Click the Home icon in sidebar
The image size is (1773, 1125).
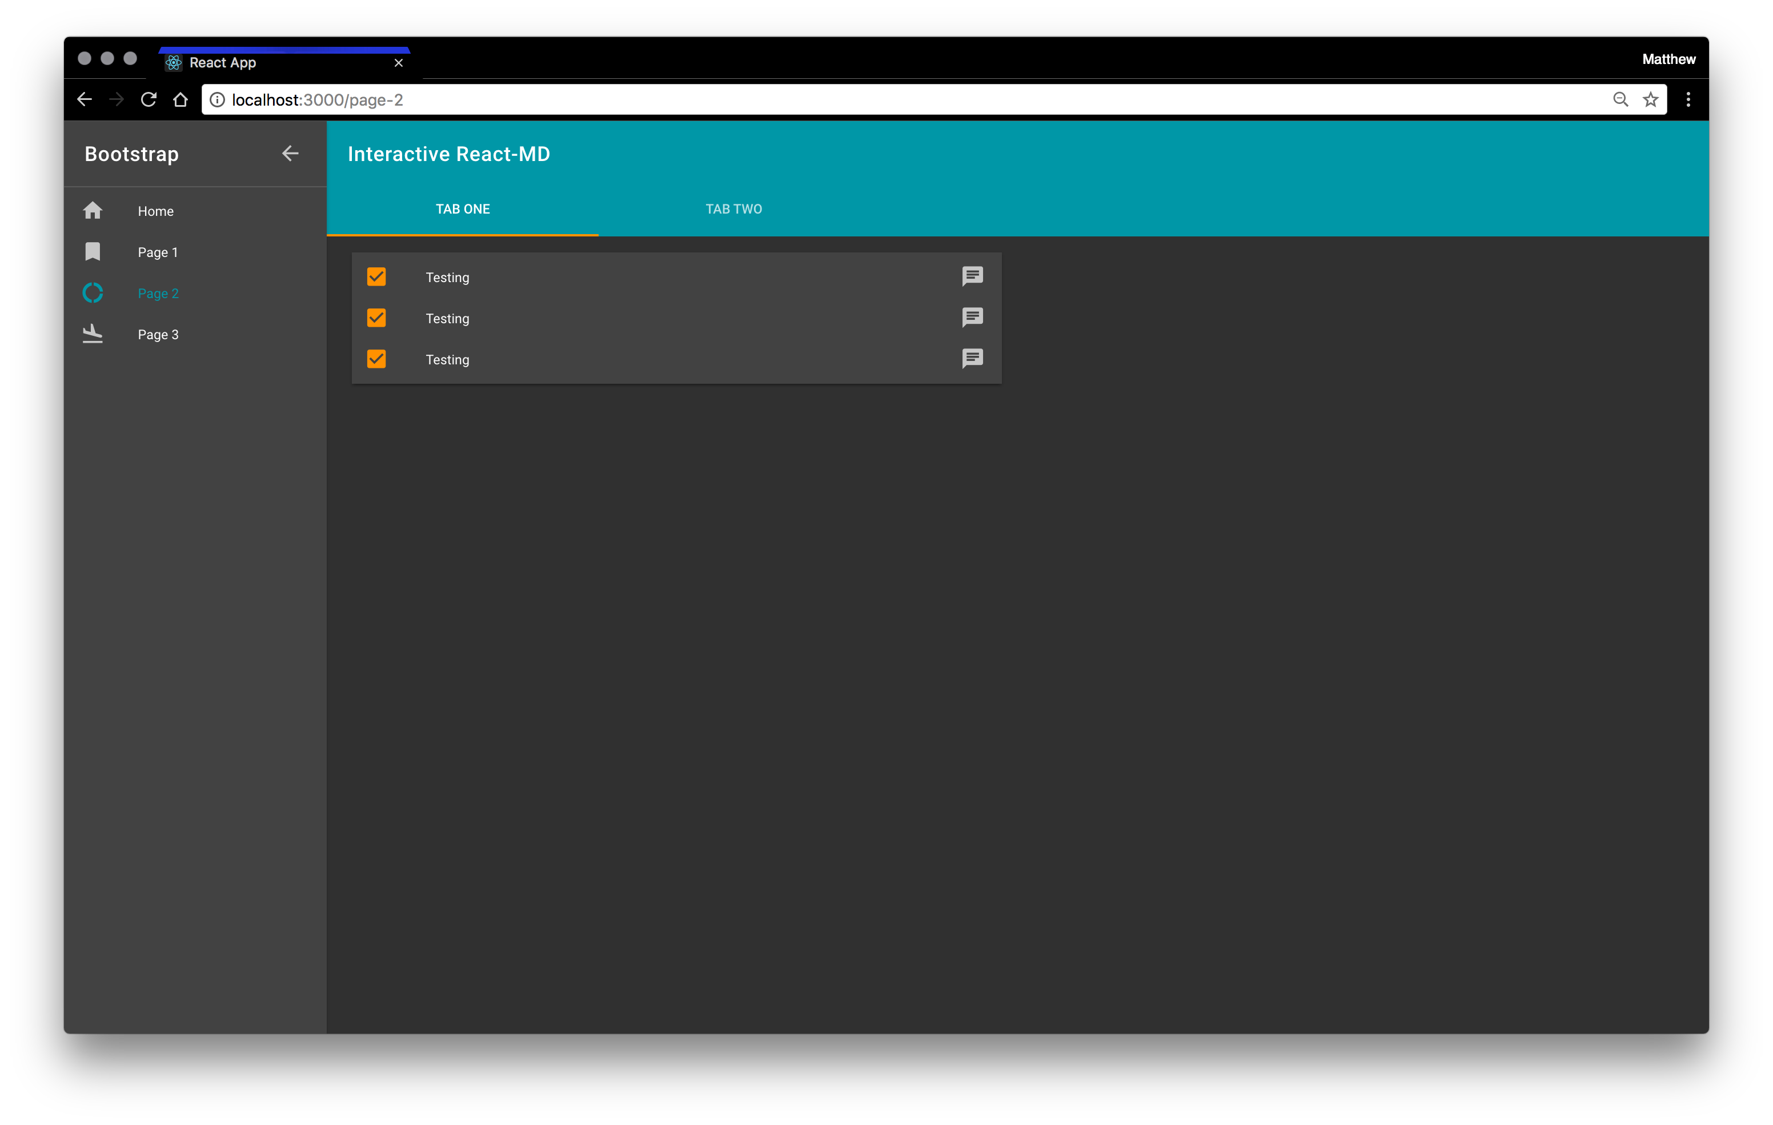93,211
